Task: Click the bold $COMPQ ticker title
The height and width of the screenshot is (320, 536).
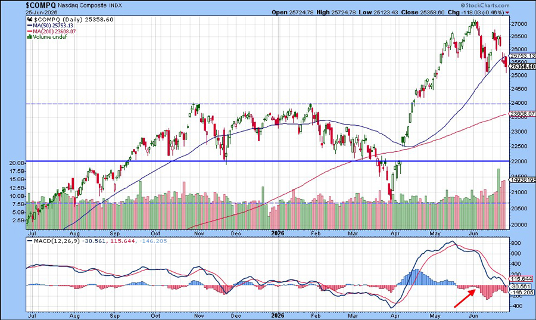Action: coord(40,5)
